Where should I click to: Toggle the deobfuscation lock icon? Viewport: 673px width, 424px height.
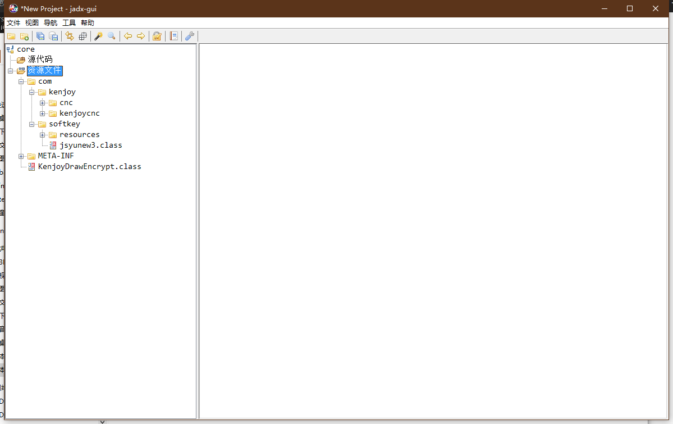point(157,37)
